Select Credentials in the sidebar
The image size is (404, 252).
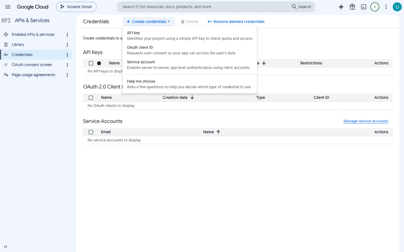click(x=36, y=55)
